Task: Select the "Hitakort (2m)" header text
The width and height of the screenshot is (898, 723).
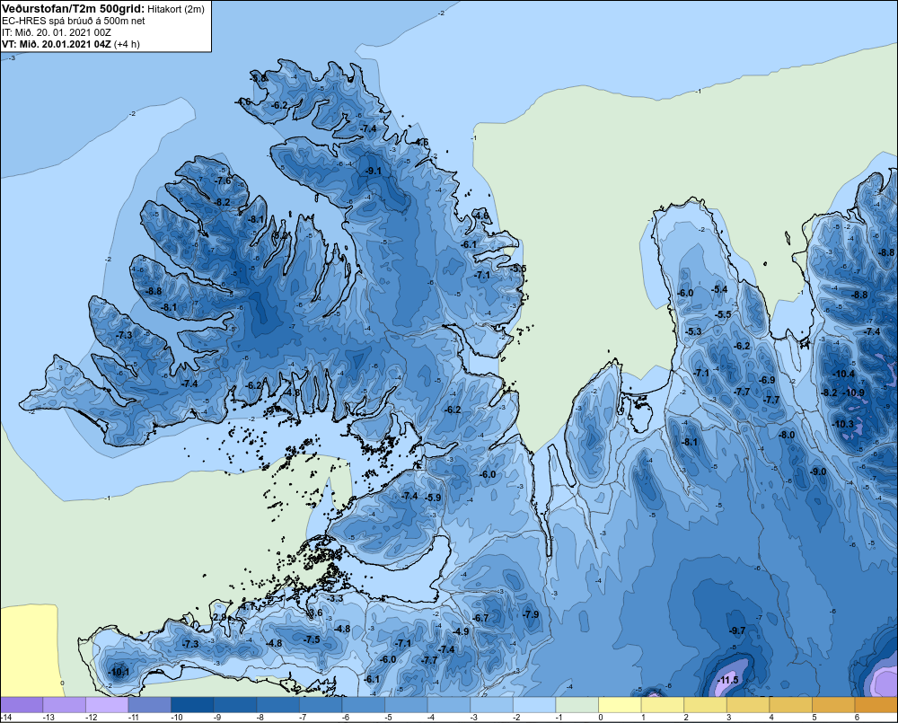Action: coord(175,9)
